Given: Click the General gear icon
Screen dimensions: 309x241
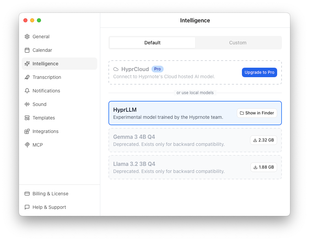Looking at the screenshot, I should pyautogui.click(x=27, y=37).
